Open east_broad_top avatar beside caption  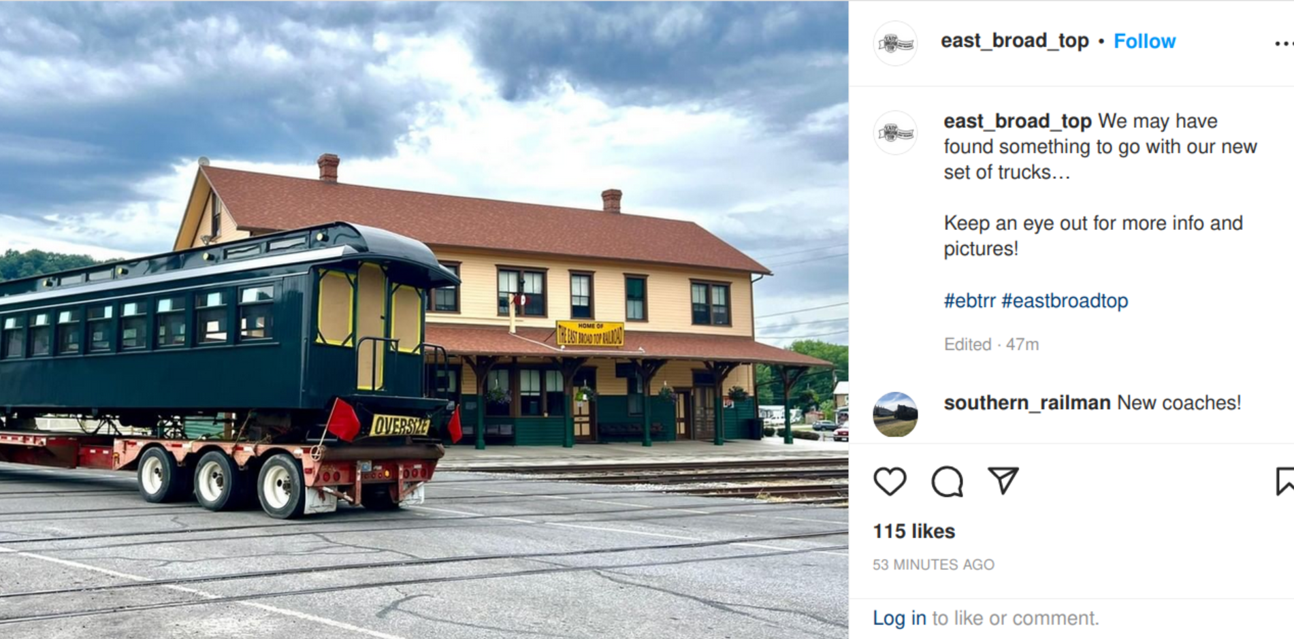tap(895, 133)
